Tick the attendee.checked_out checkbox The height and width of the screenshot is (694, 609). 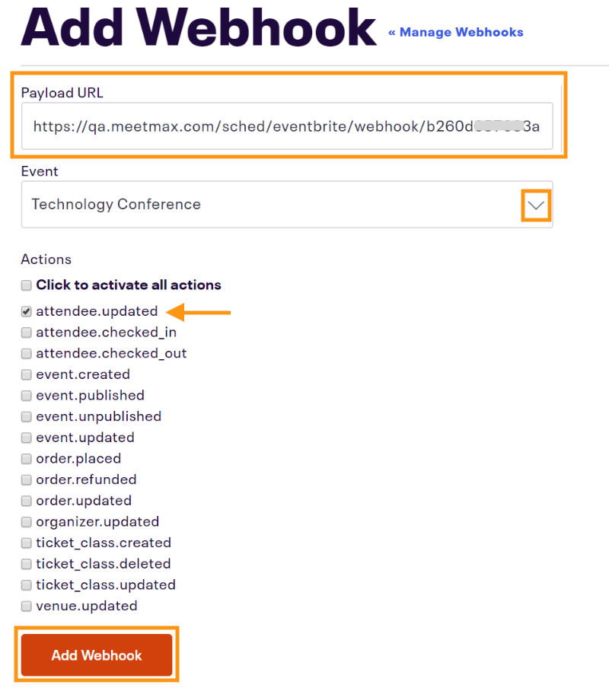(x=27, y=354)
